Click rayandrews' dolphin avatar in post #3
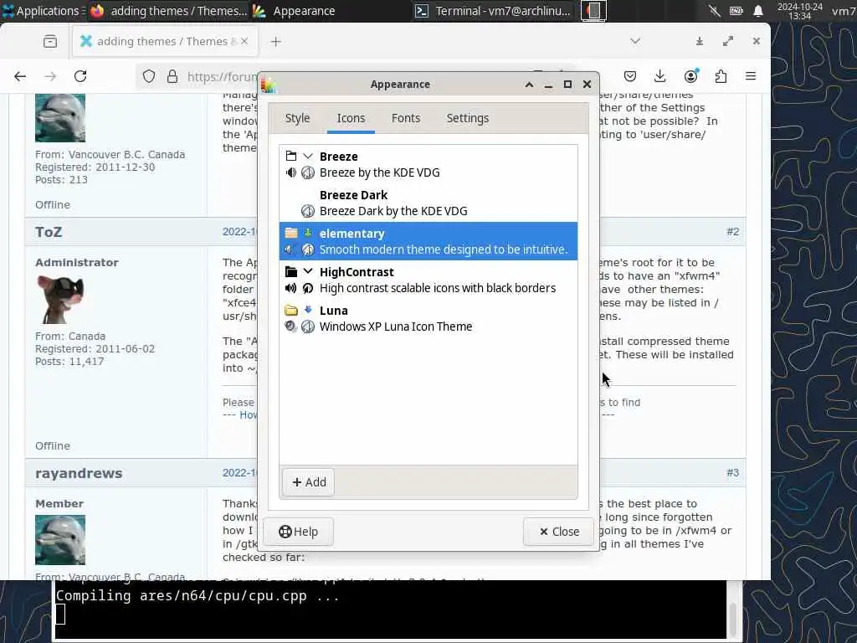 point(60,540)
